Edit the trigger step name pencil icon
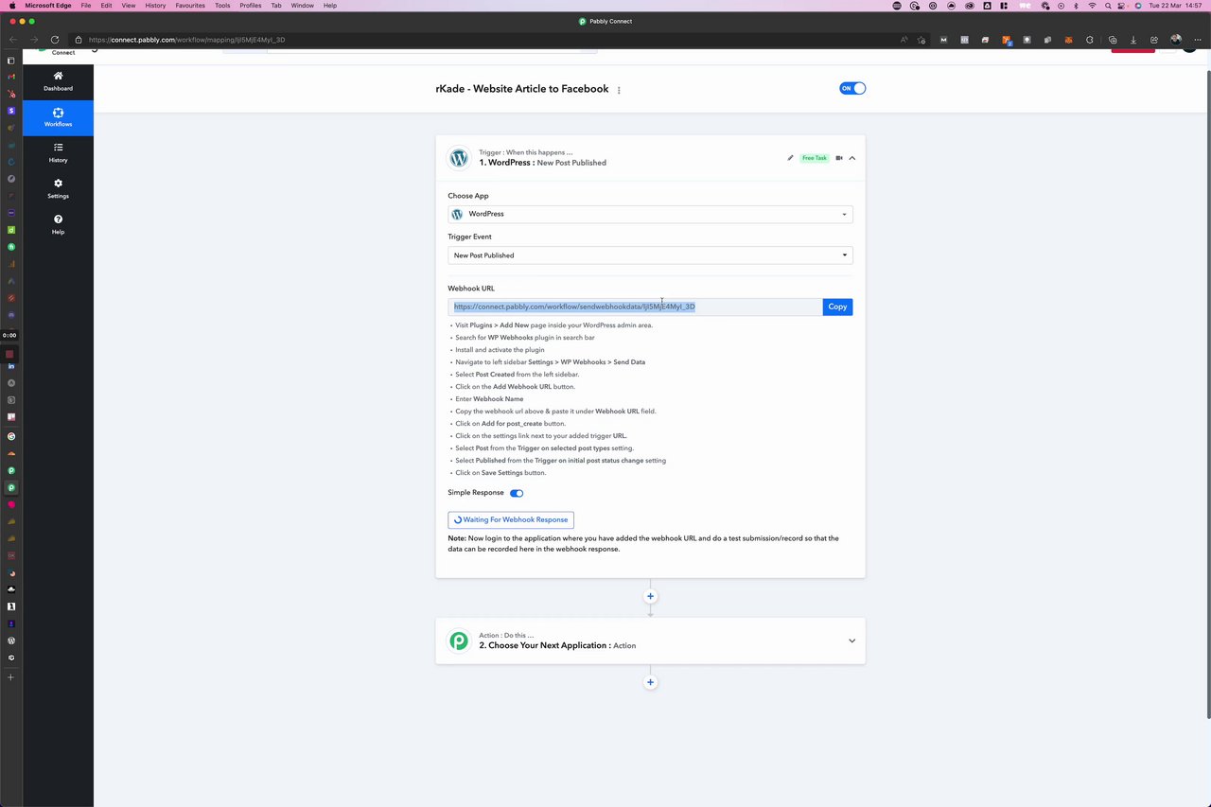1211x807 pixels. tap(790, 158)
